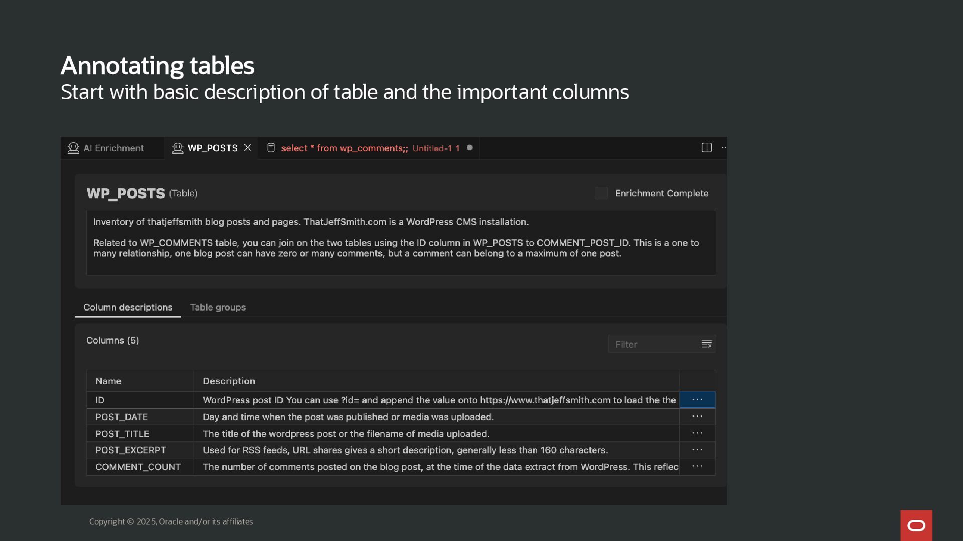This screenshot has height=541, width=963.
Task: Close the WP_POSTS tab
Action: pos(247,148)
